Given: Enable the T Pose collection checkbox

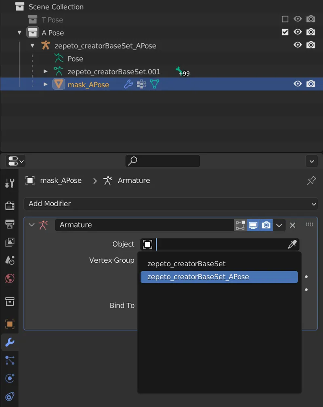Looking at the screenshot, I should coord(285,19).
